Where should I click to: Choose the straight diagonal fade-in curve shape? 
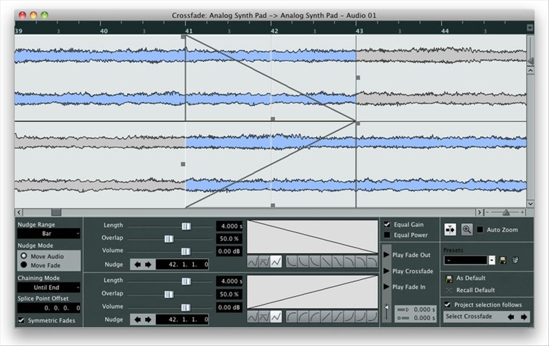(326, 316)
